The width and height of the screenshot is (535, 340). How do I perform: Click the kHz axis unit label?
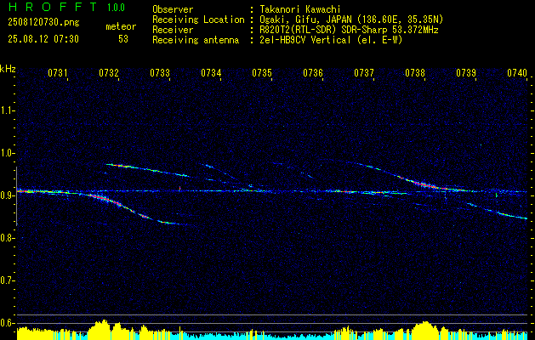8,69
